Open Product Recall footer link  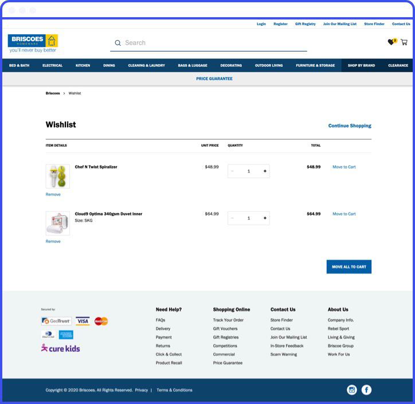click(x=169, y=363)
